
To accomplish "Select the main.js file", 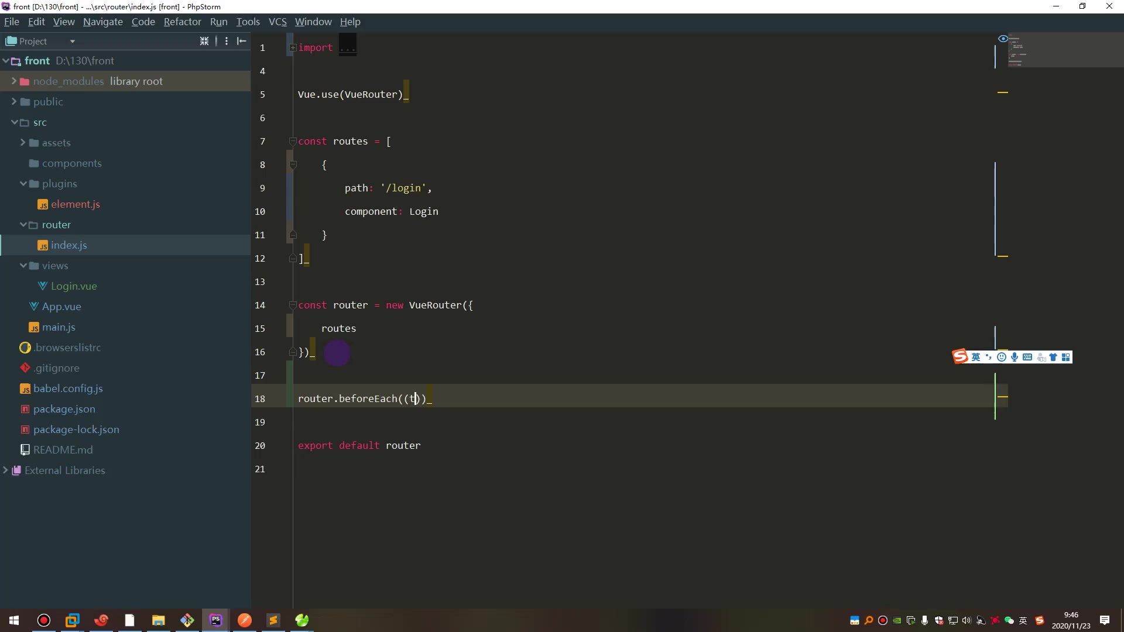I will [x=59, y=327].
